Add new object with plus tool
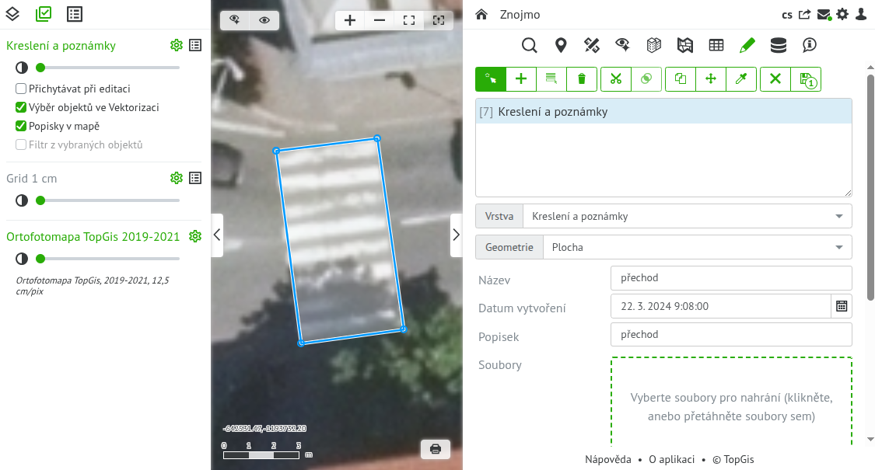The image size is (875, 470). tap(521, 79)
